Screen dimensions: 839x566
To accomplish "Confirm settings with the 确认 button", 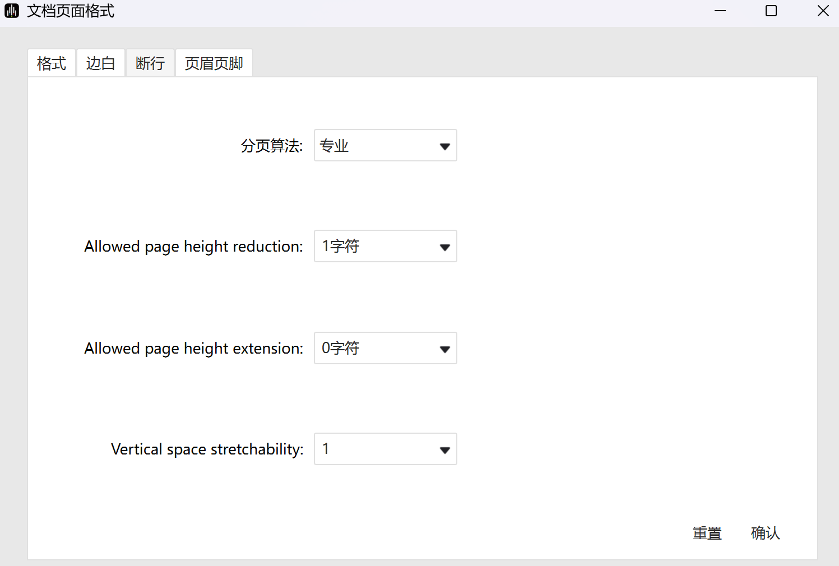I will click(765, 533).
